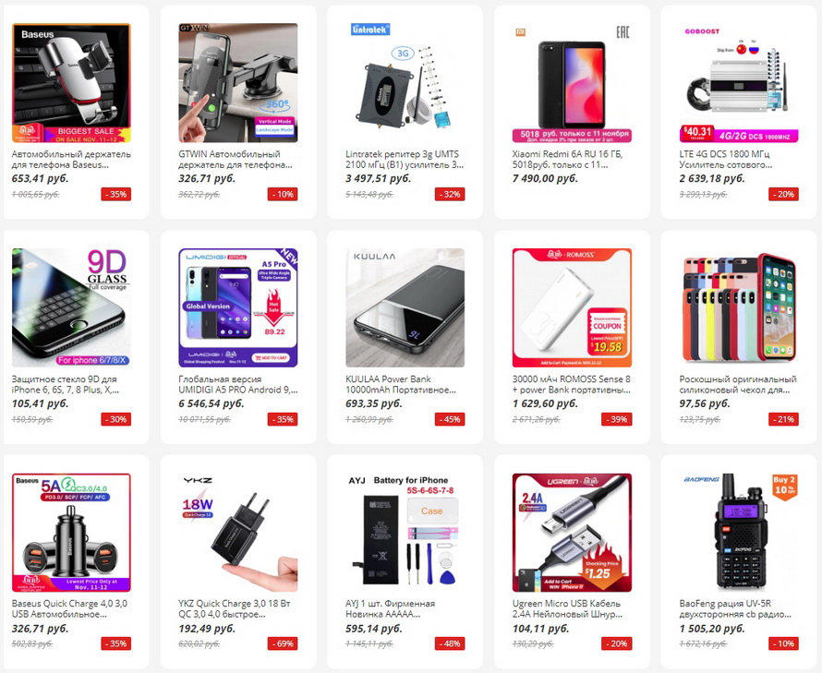This screenshot has width=822, height=673.
Task: Click the BaoFeng walkie-talkie product image
Action: (x=739, y=533)
